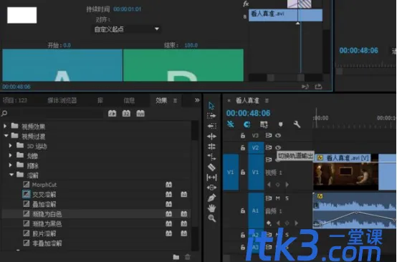Select the Razor tool in toolbar
397x262 pixels.
(211, 168)
